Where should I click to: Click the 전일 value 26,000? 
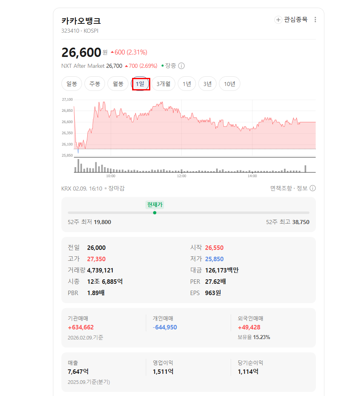tap(96, 248)
